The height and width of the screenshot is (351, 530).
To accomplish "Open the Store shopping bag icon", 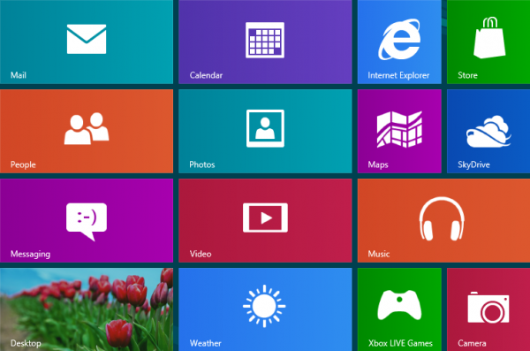I will pos(489,37).
